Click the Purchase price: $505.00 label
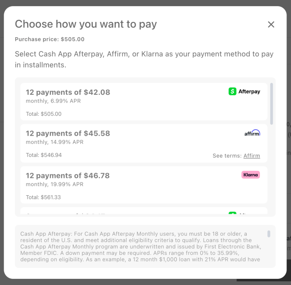Screen dimensions: 291x285 [x=50, y=39]
